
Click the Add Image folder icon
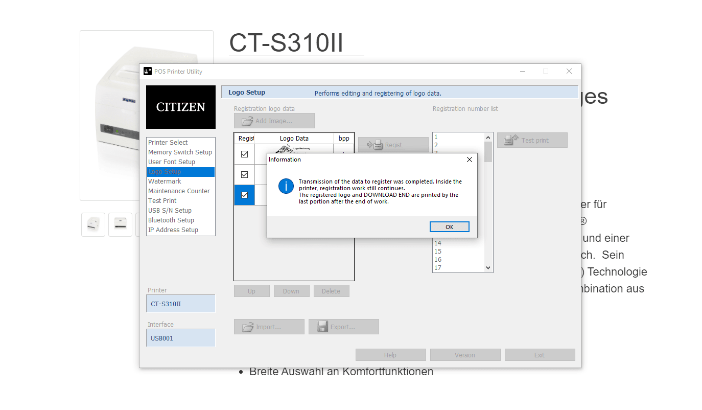point(247,121)
